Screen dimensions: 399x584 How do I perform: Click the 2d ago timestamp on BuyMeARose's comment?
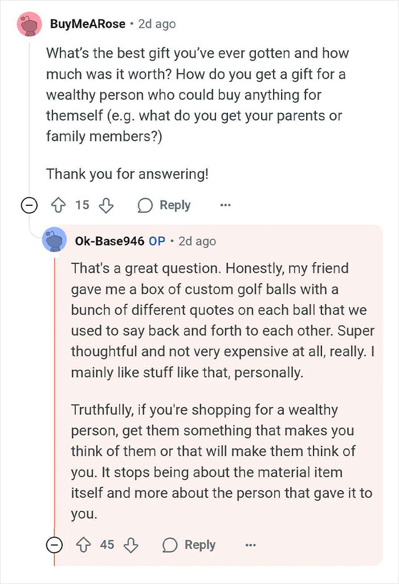[157, 24]
